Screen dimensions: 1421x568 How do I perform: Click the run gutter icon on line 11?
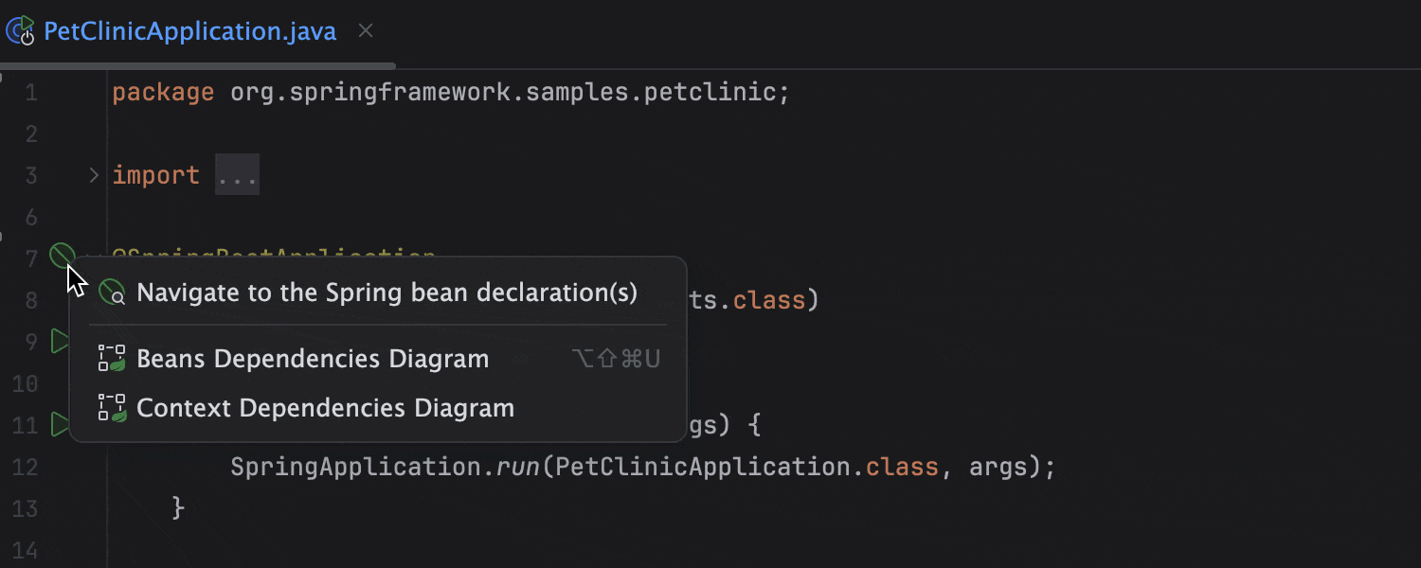(x=61, y=425)
